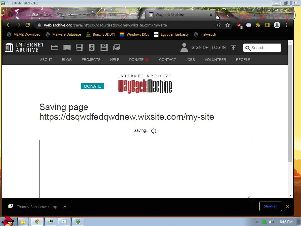Close the Wayback Machine tab
The width and height of the screenshot is (301, 226).
(x=211, y=15)
